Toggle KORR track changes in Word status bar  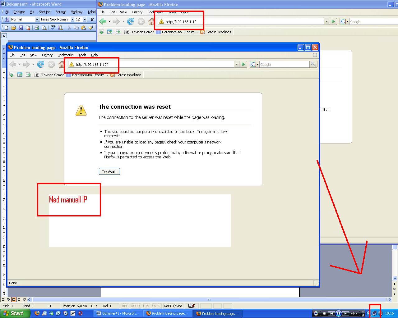click(x=136, y=306)
